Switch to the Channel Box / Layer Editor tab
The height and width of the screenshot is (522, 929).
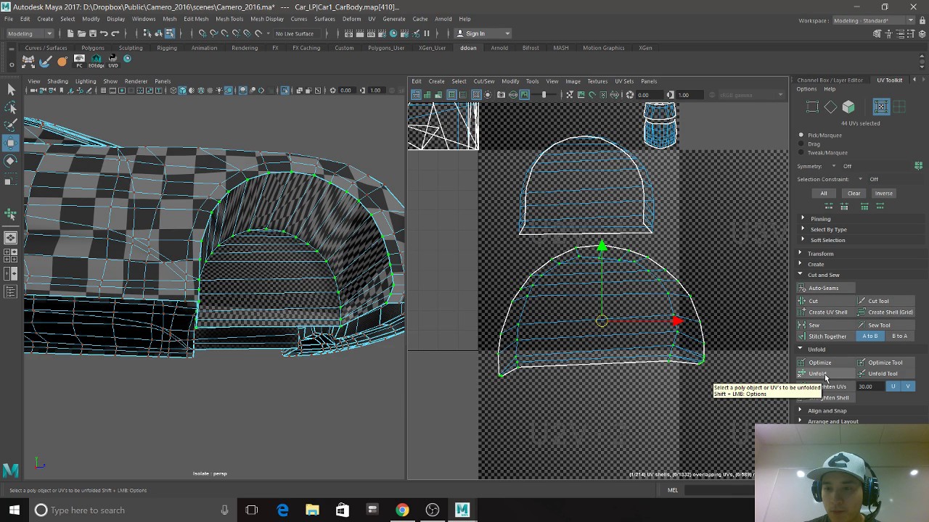830,80
